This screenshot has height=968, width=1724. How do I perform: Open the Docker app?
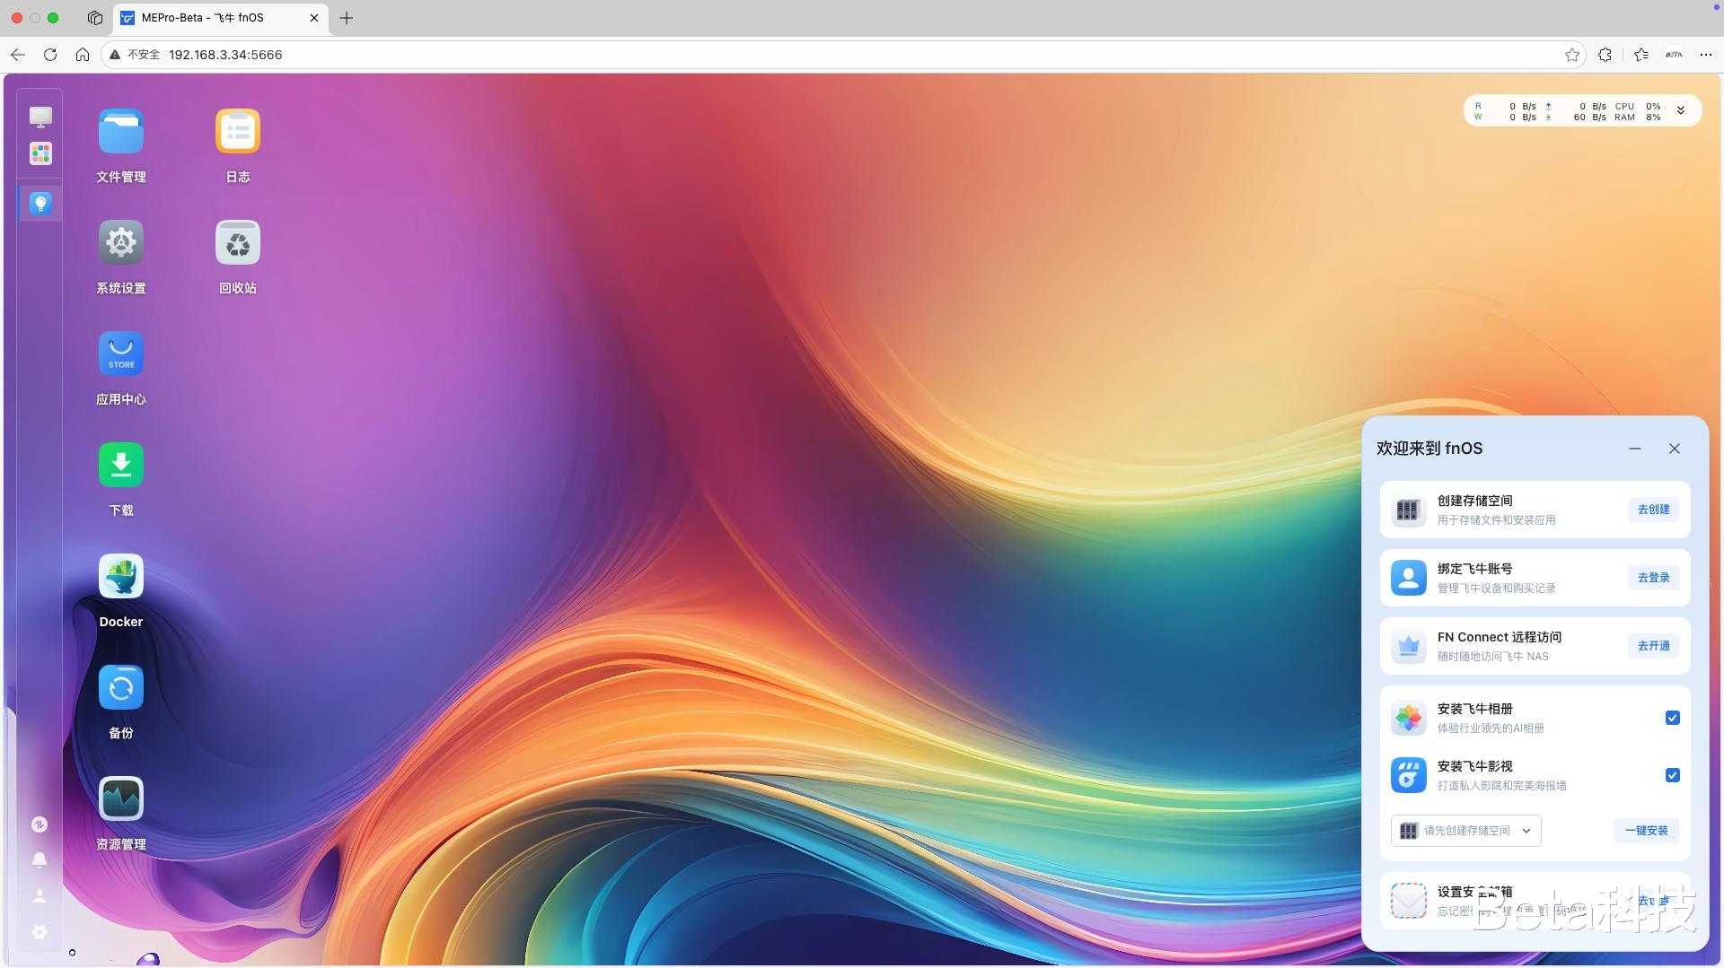(121, 577)
